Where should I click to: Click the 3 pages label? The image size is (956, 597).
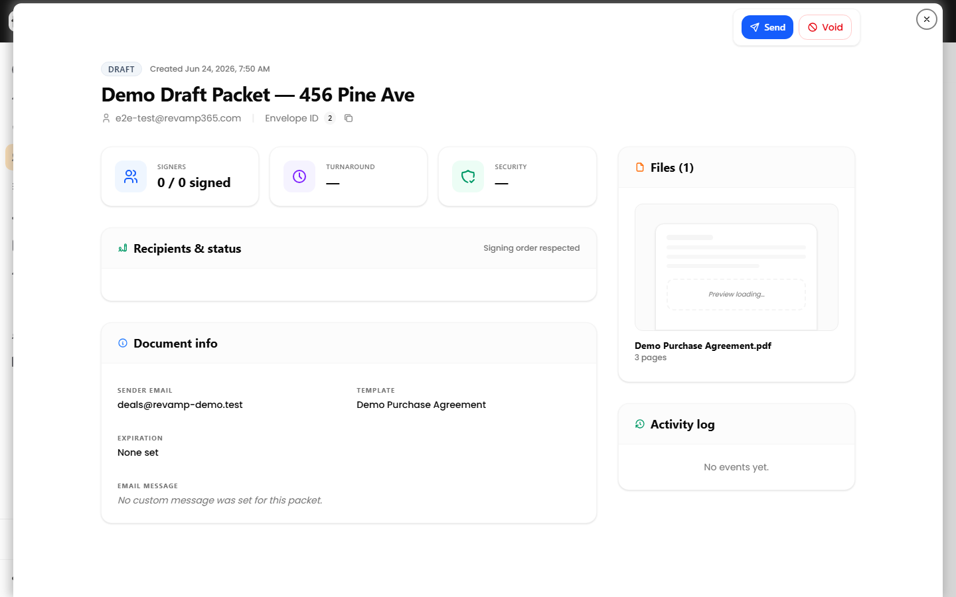[x=651, y=358]
